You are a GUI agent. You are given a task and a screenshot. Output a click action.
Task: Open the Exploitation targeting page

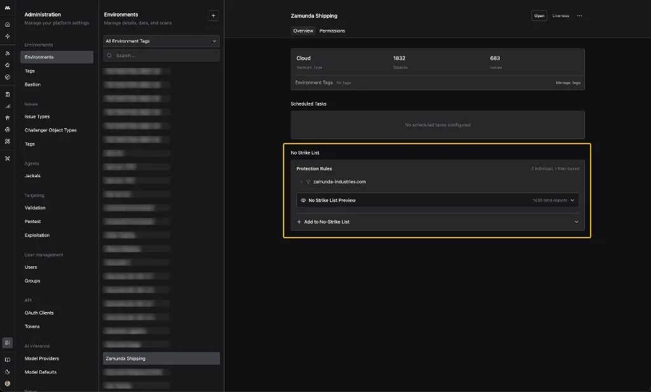pos(37,235)
